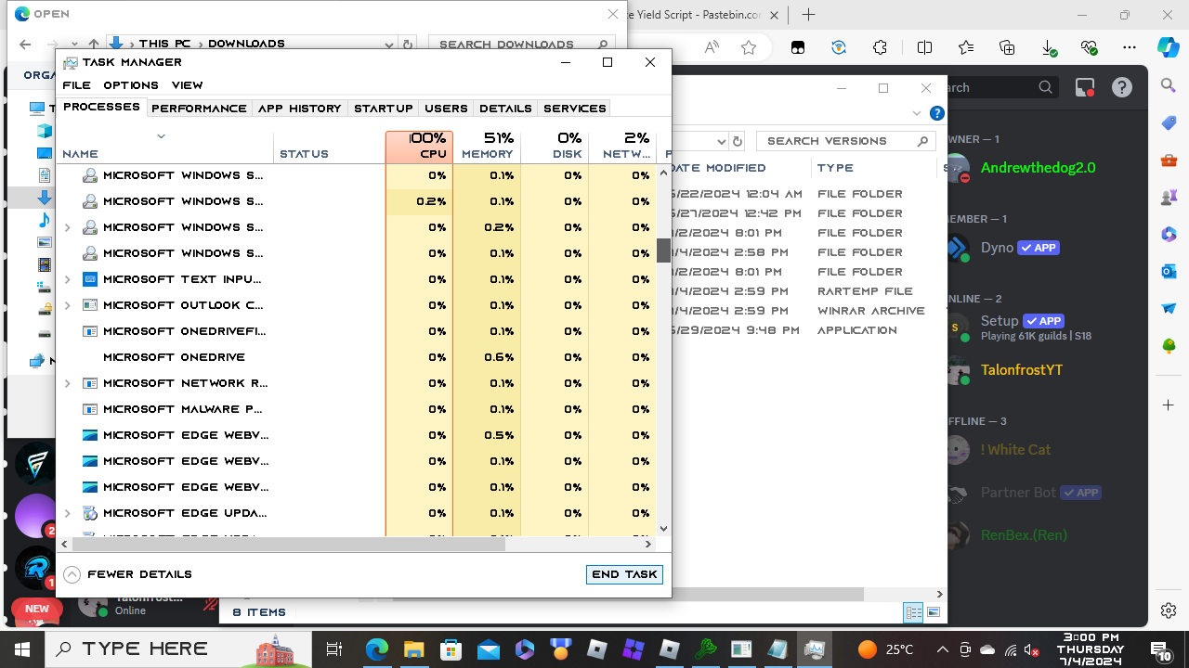Open the Edge Downloads icon
1189x668 pixels.
tap(1049, 47)
